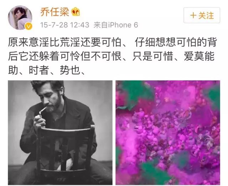Follow the user with the 关注 button
The width and height of the screenshot is (228, 186).
(x=202, y=15)
